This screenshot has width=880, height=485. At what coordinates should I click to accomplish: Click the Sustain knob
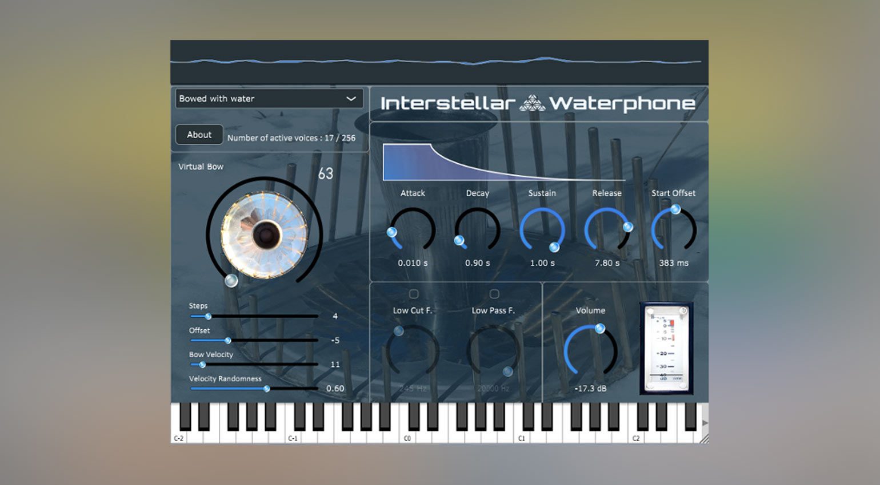pos(542,229)
